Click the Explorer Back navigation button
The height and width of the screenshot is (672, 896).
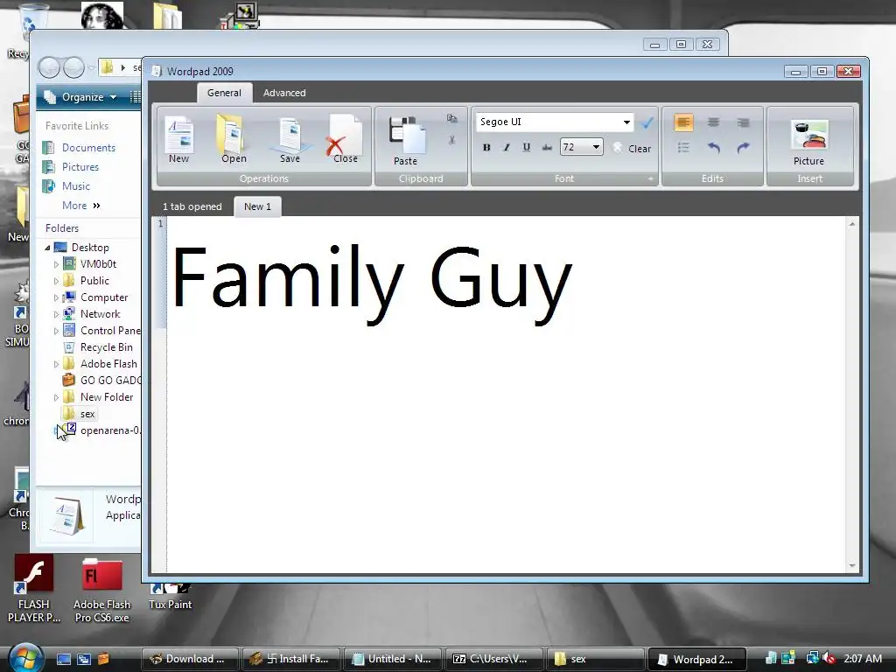49,67
